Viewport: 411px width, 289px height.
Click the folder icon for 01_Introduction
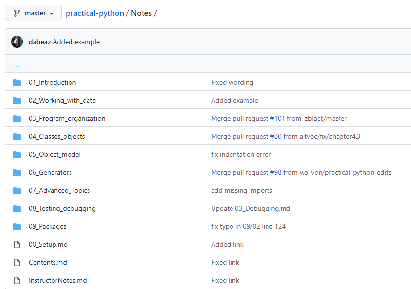pyautogui.click(x=17, y=83)
